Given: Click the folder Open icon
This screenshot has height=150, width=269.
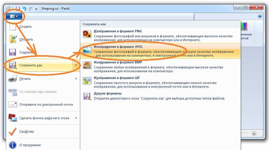Looking at the screenshot, I should (x=13, y=39).
